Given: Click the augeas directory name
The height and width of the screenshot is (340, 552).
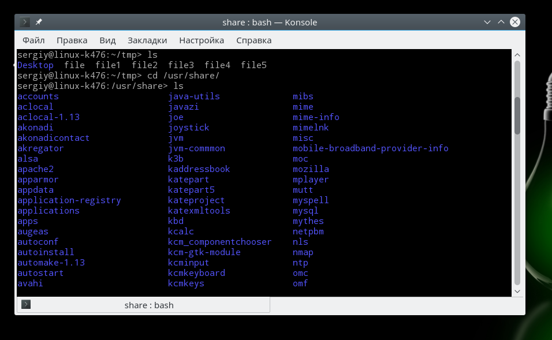Looking at the screenshot, I should click(x=33, y=231).
